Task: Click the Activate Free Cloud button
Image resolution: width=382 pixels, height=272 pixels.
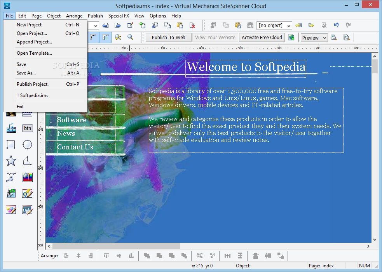Action: point(262,38)
